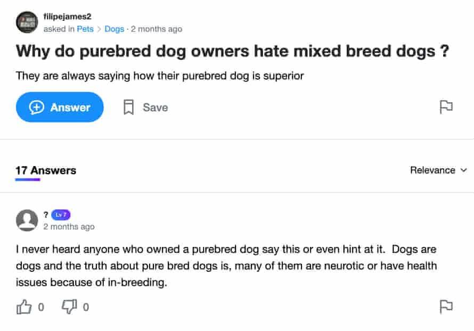Click the answerer's gray avatar icon

(27, 220)
